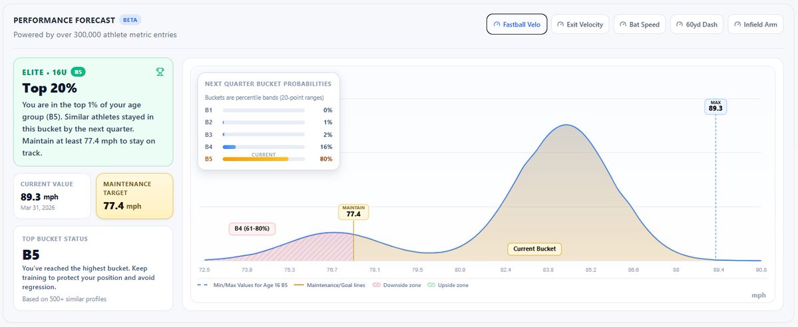This screenshot has width=798, height=327.
Task: Click the Maintenance Target 77.4 mph card
Action: pyautogui.click(x=134, y=196)
